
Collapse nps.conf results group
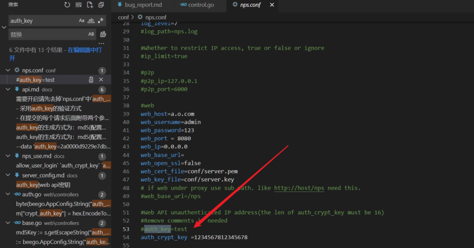pyautogui.click(x=8, y=70)
